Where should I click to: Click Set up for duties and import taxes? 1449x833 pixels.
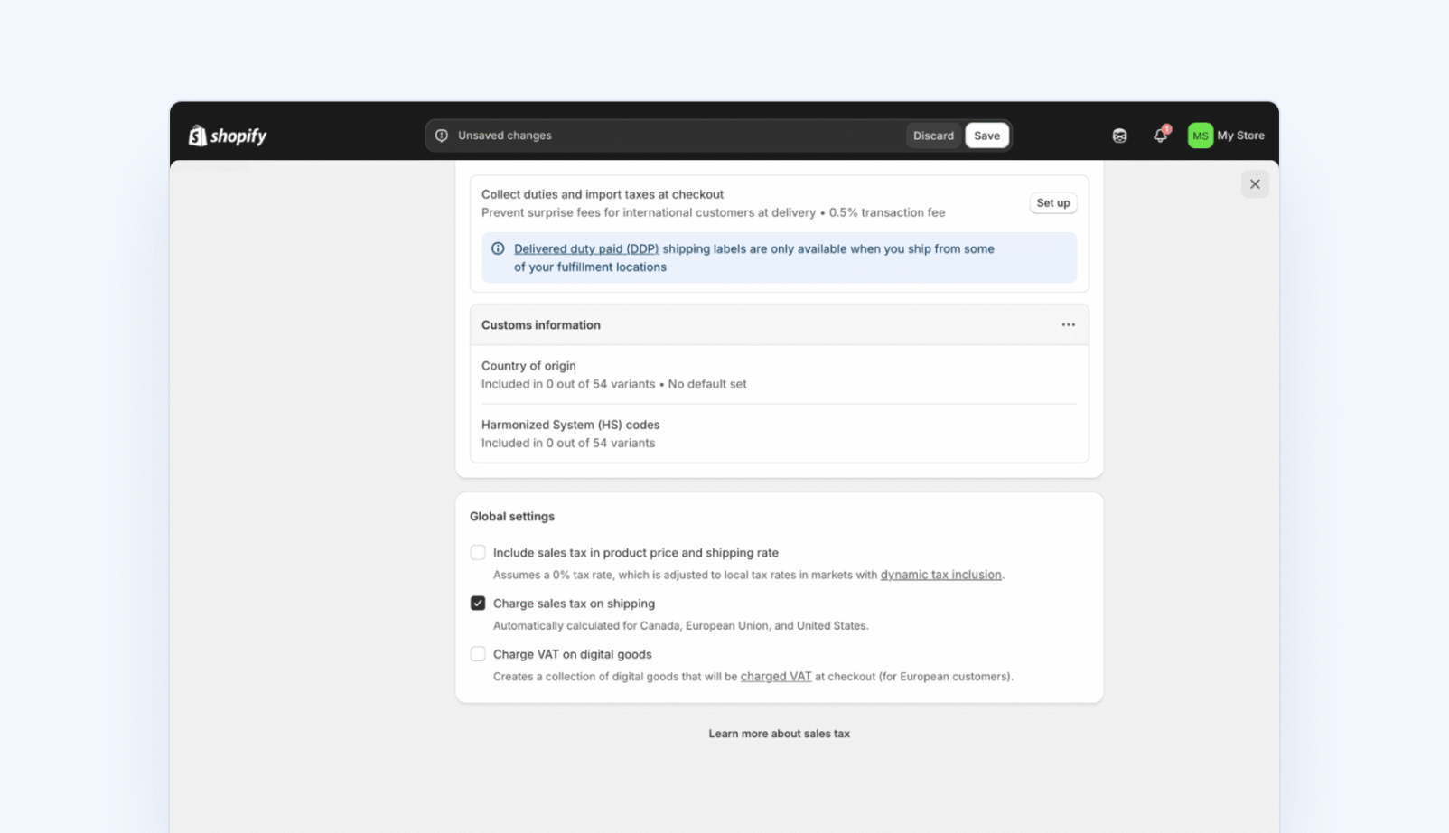(1052, 203)
